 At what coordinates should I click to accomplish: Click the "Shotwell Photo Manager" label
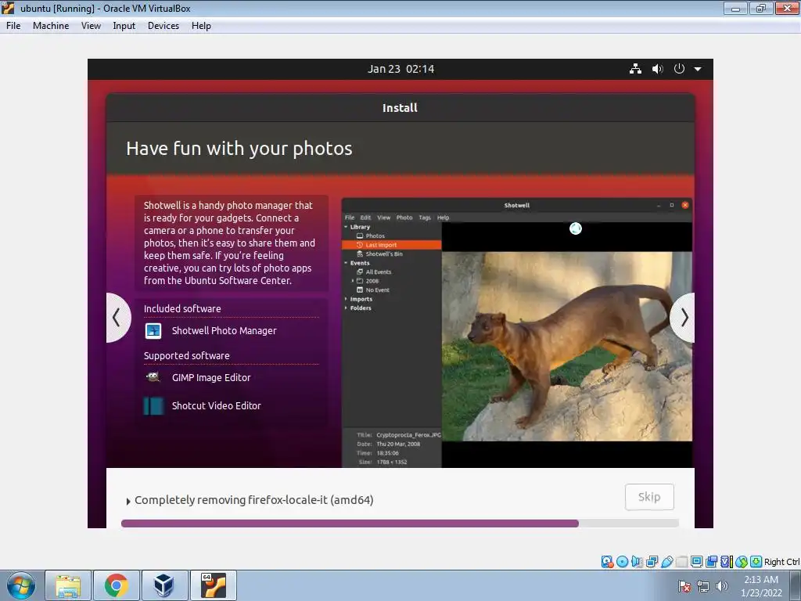pyautogui.click(x=224, y=331)
